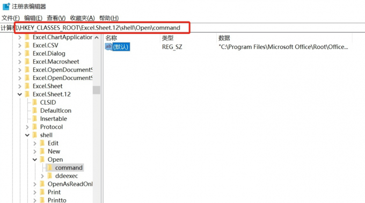Expand the Printto key arrow
This screenshot has width=365, height=203.
[35, 200]
